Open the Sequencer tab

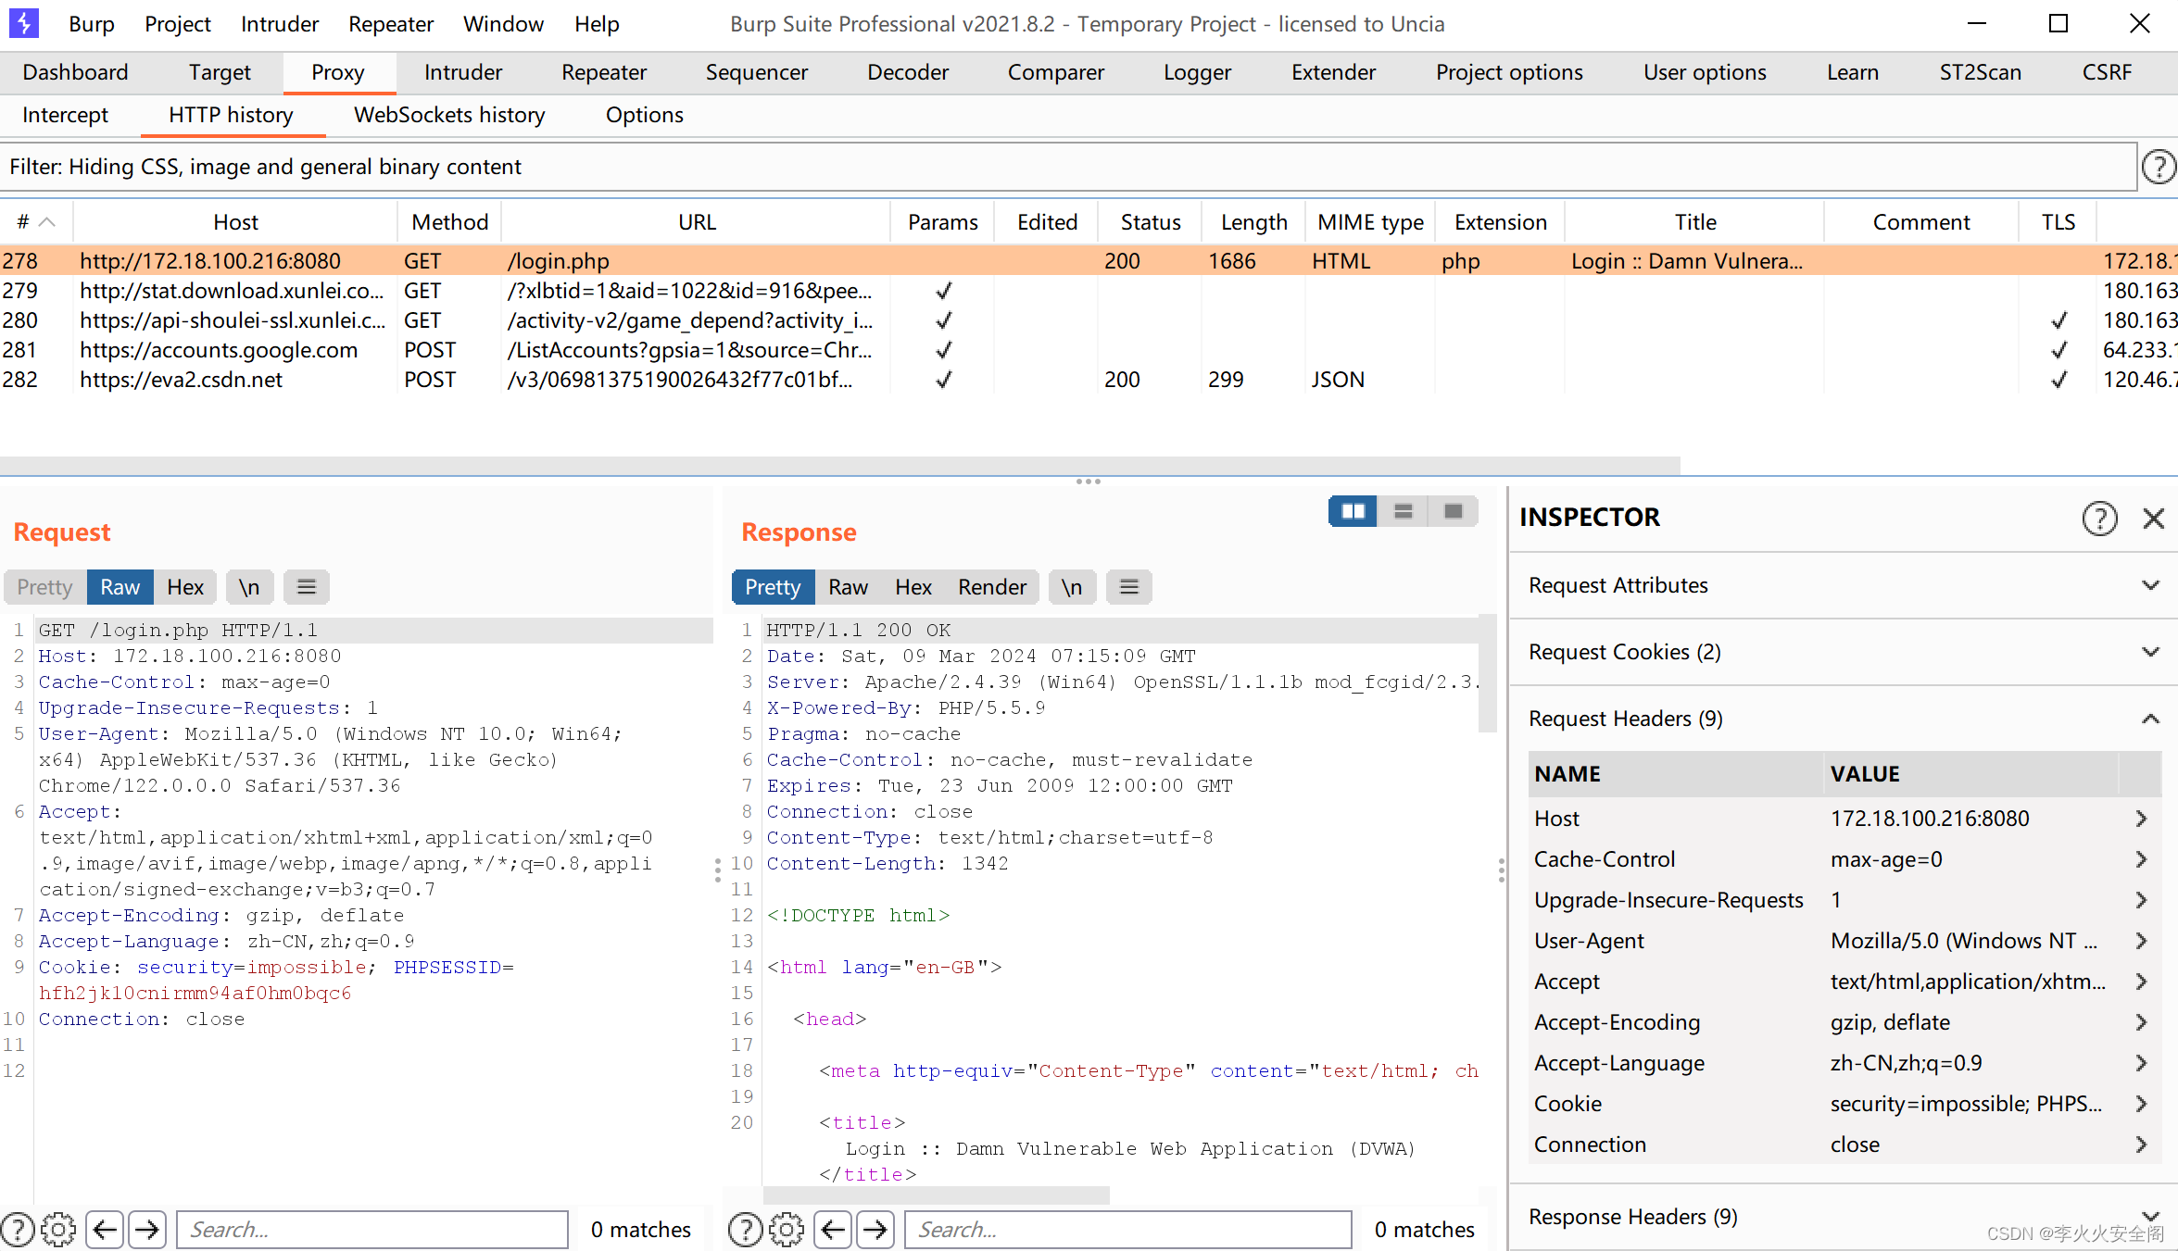click(757, 72)
